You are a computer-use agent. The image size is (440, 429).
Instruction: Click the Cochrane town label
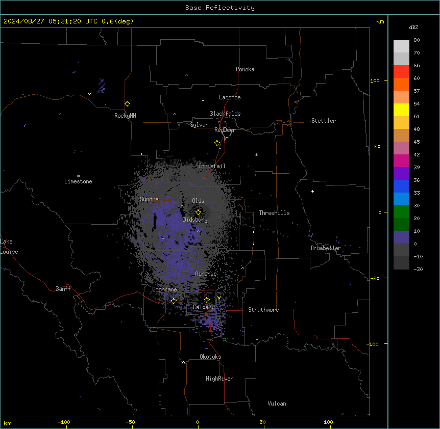coord(164,289)
